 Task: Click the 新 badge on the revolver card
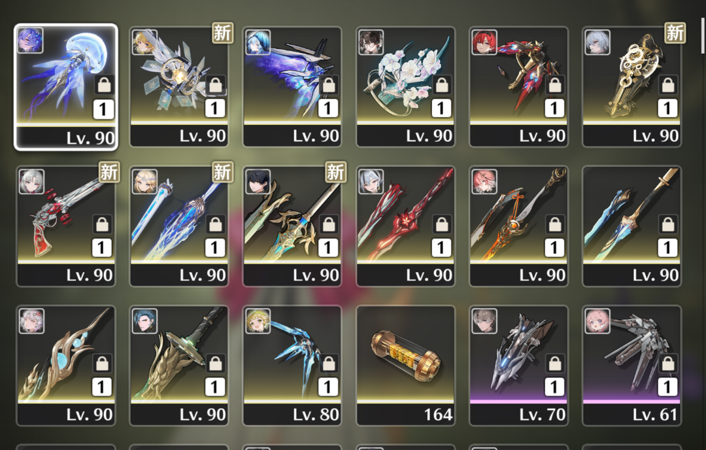pos(109,171)
